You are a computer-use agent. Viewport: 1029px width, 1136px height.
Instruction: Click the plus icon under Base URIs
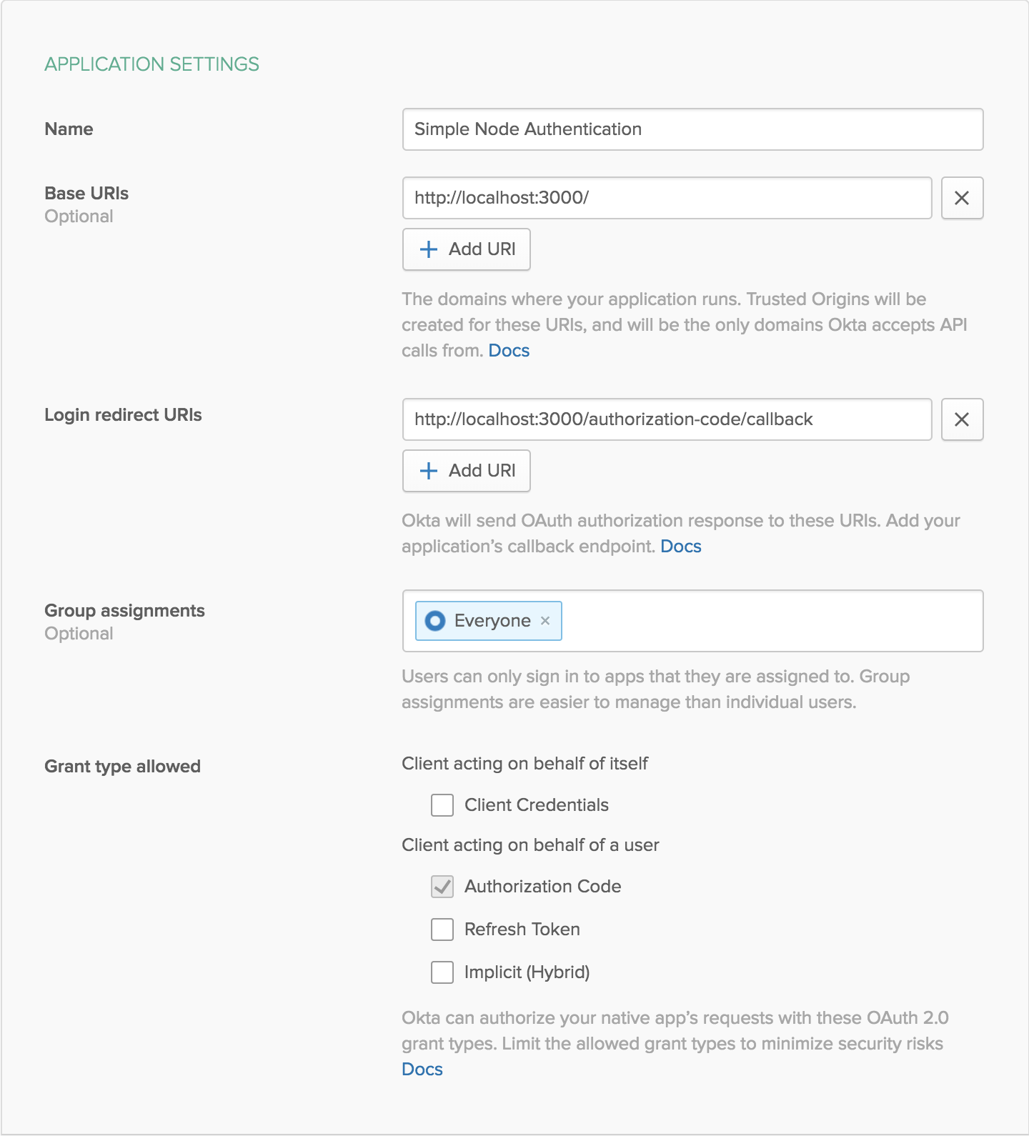[429, 249]
